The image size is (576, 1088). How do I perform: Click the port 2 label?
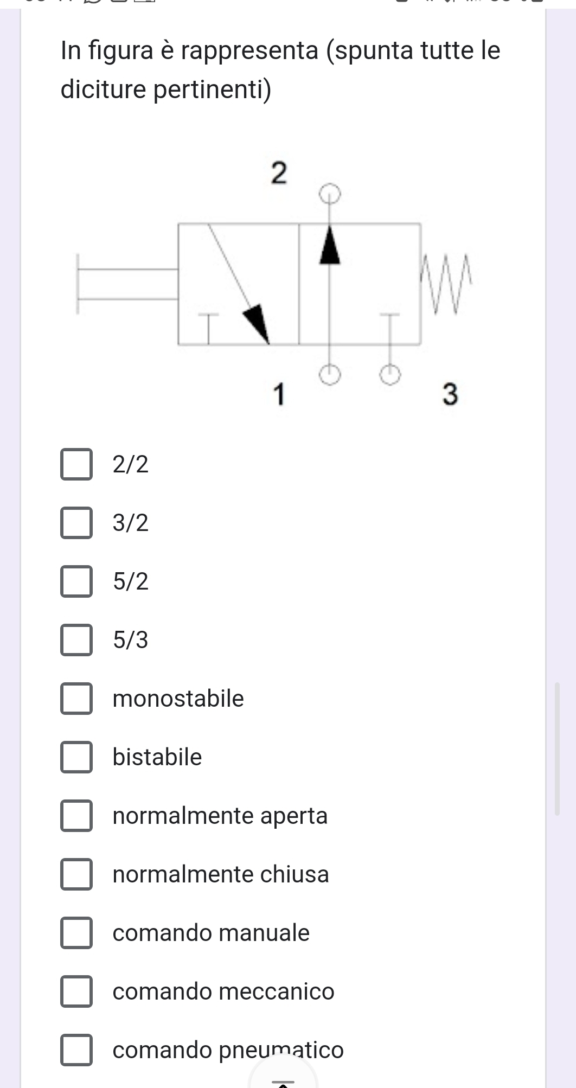point(278,173)
